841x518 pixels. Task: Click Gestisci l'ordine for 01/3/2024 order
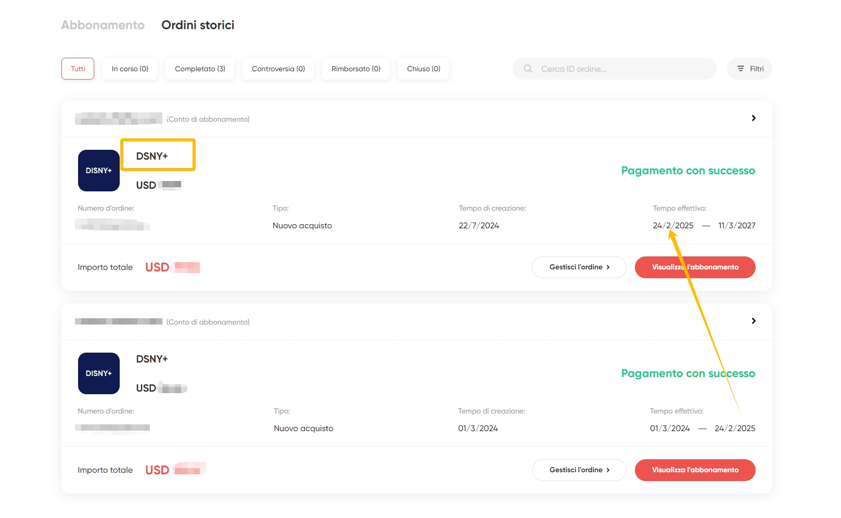point(579,470)
